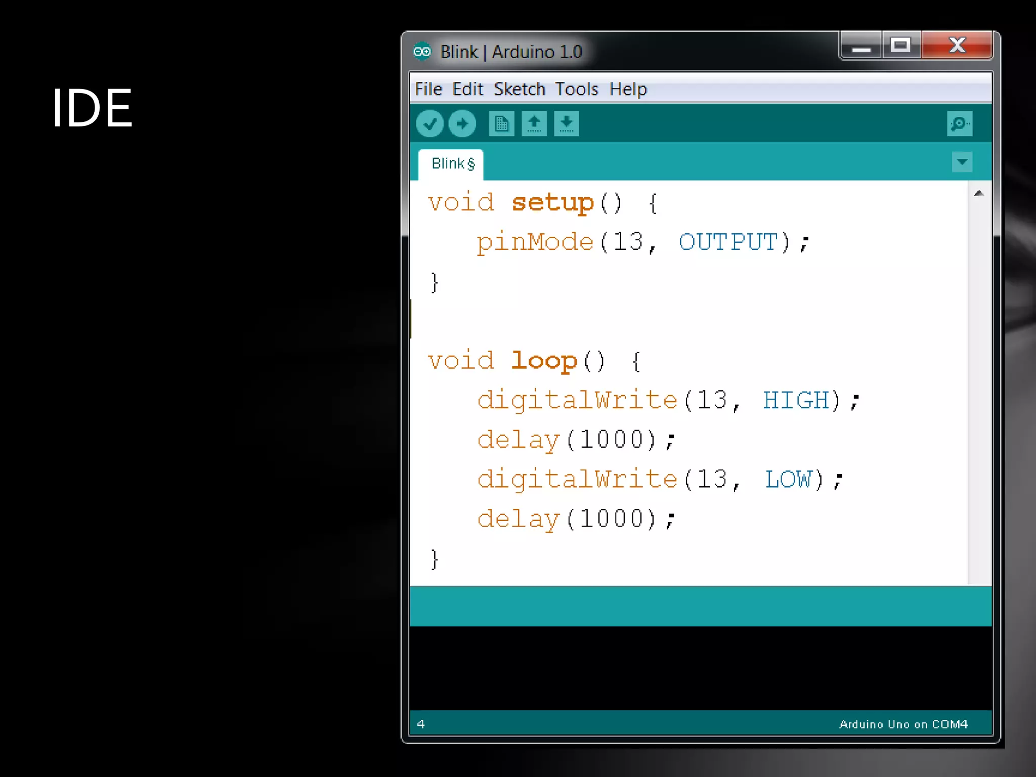Select the Blink sketch tab
This screenshot has height=777, width=1036.
[x=452, y=164]
